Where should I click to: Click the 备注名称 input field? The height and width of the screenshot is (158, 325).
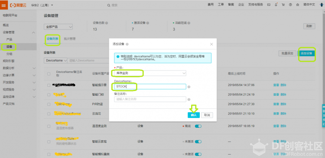pyautogui.click(x=150, y=99)
